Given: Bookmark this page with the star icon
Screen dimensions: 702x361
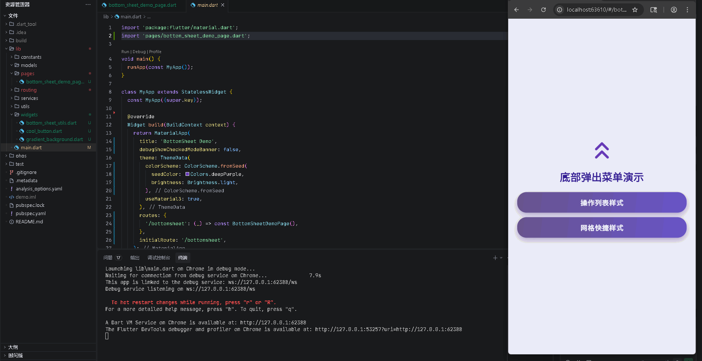Looking at the screenshot, I should [635, 10].
